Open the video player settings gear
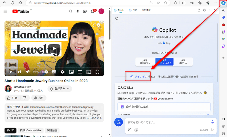Viewport: 227px width, 137px height. pyautogui.click(x=63, y=72)
